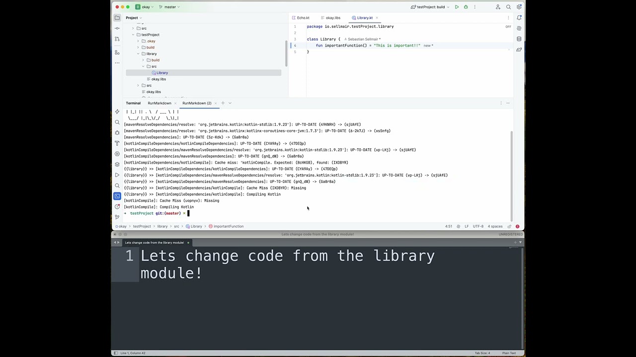Open the AI Assistant spiral icon
The image size is (636, 357).
(519, 28)
